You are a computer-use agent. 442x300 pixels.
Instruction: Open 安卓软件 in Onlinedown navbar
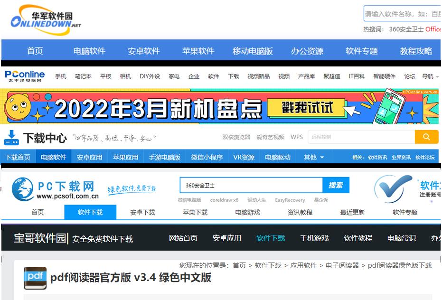tap(144, 51)
